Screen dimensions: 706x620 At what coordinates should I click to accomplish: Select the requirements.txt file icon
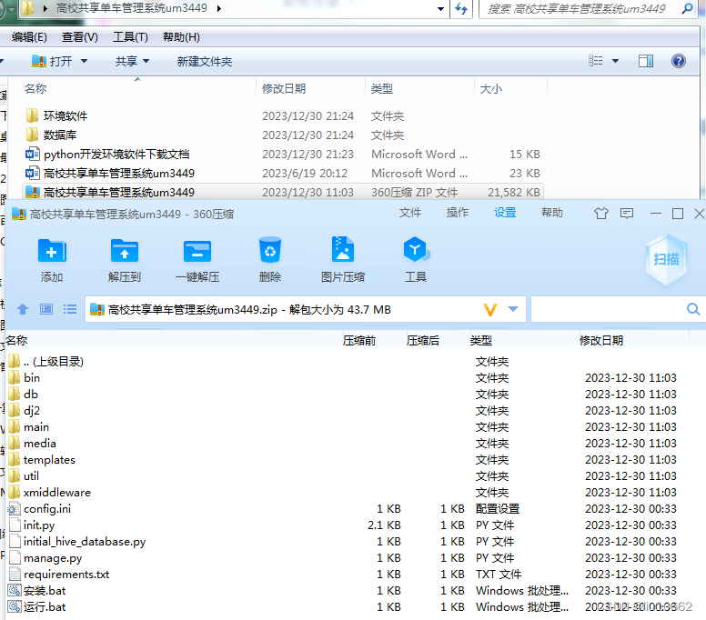(15, 575)
